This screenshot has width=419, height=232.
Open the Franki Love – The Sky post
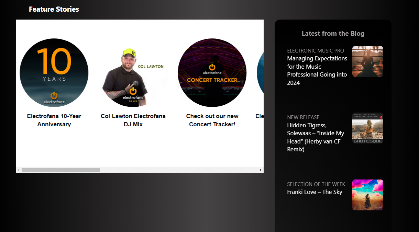click(315, 192)
